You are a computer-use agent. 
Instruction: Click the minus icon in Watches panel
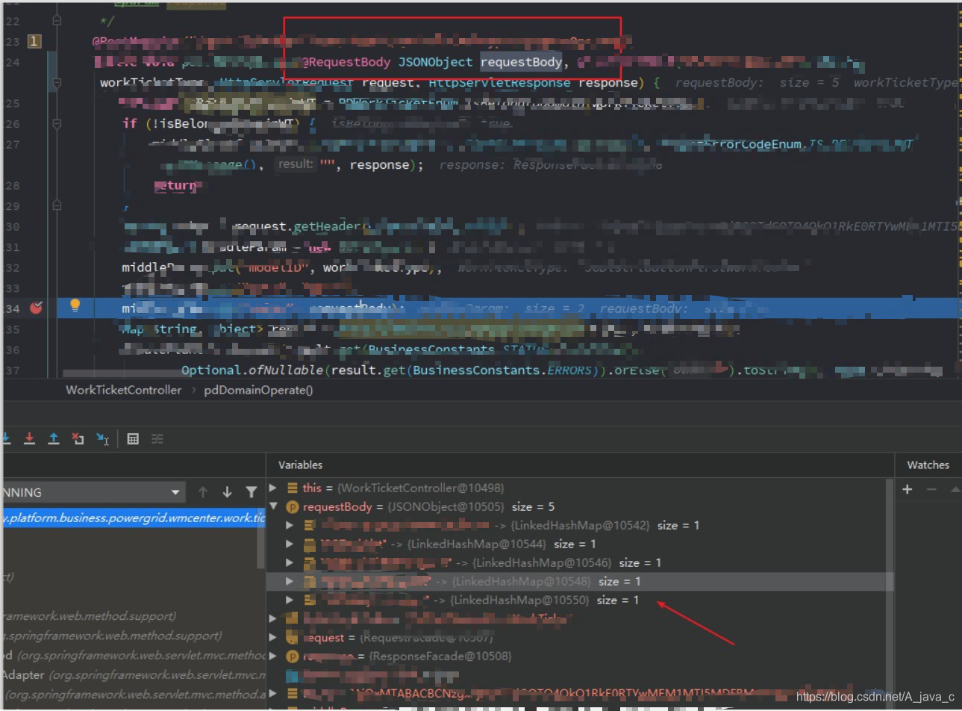[x=931, y=489]
